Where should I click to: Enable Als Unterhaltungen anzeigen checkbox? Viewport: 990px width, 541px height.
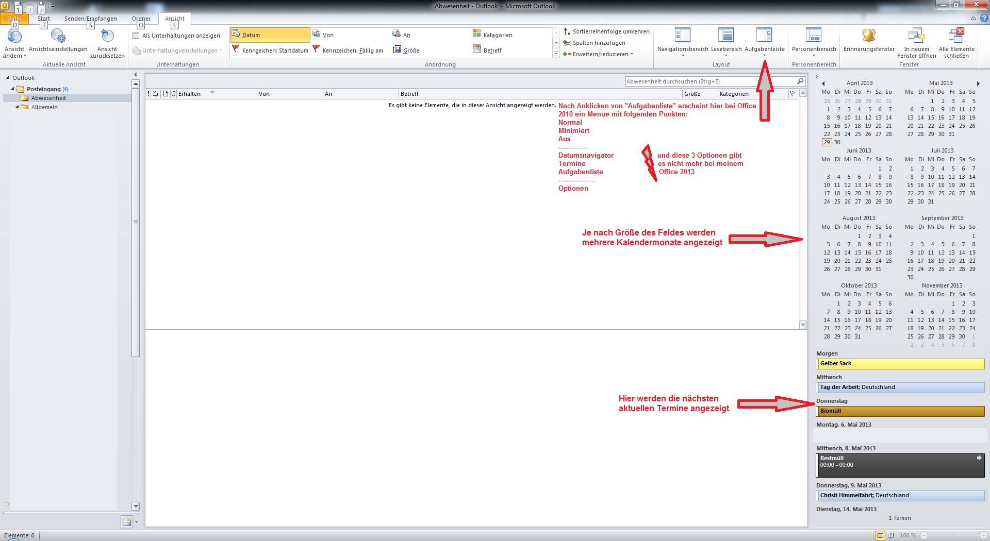(136, 36)
